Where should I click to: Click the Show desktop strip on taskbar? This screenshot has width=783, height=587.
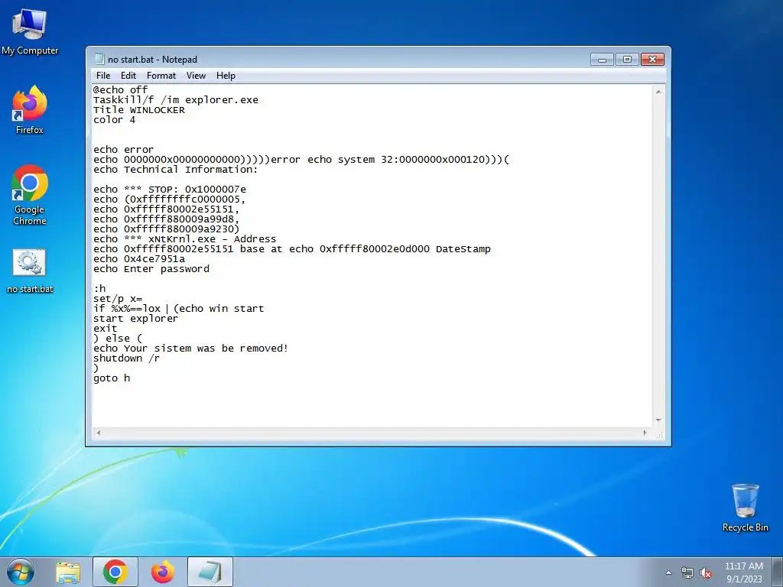pyautogui.click(x=778, y=572)
